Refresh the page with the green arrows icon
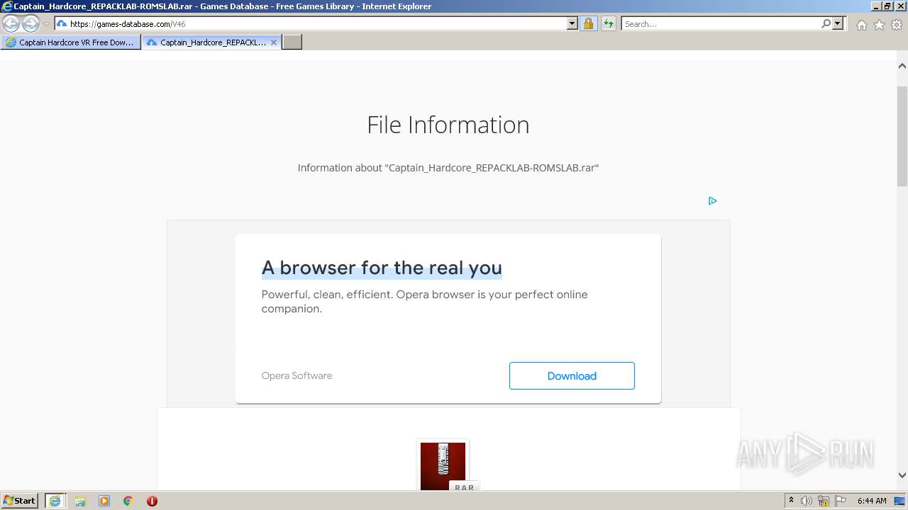Image resolution: width=908 pixels, height=510 pixels. [x=608, y=24]
